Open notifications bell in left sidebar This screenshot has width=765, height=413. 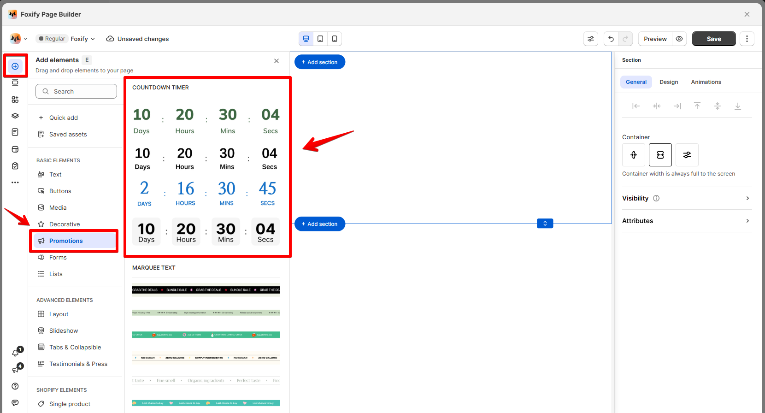point(15,353)
